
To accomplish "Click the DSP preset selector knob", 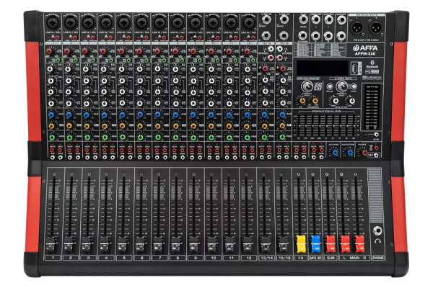I will [x=307, y=86].
